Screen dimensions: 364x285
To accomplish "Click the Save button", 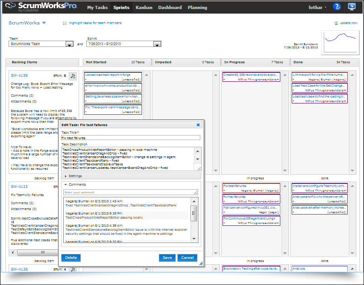I will pos(167,257).
